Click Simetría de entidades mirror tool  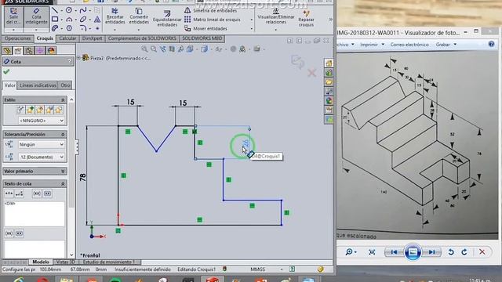pyautogui.click(x=211, y=10)
